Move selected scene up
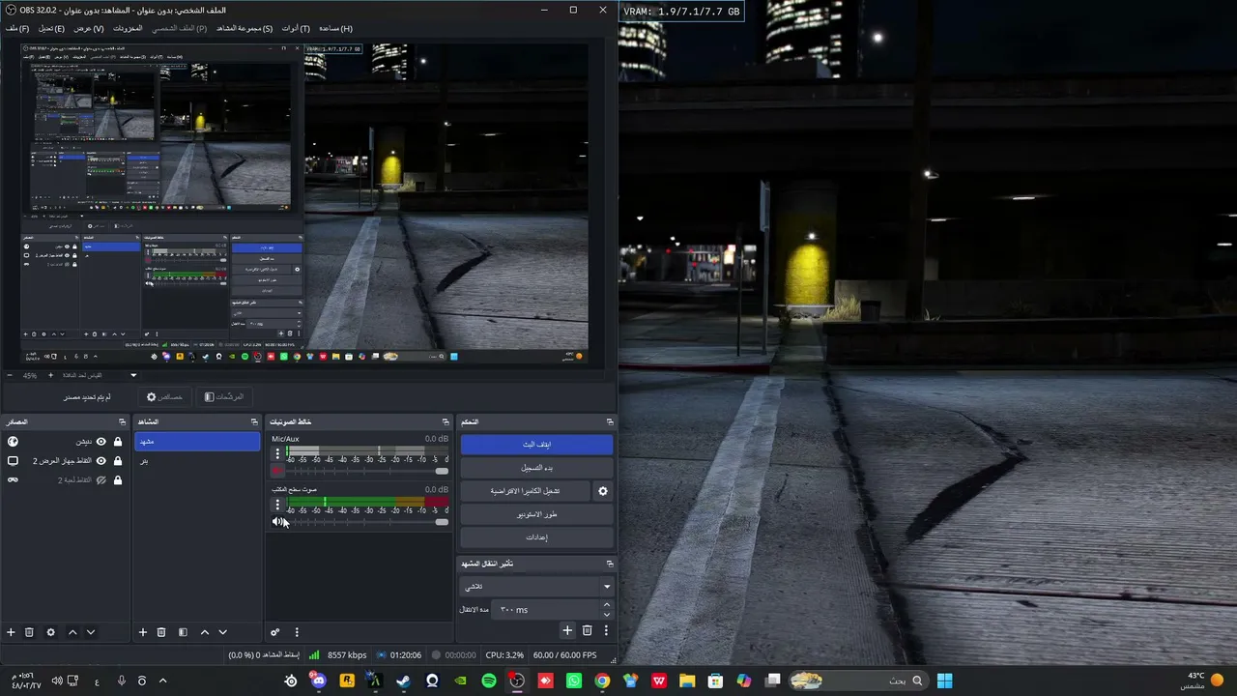The height and width of the screenshot is (696, 1237). 205,632
